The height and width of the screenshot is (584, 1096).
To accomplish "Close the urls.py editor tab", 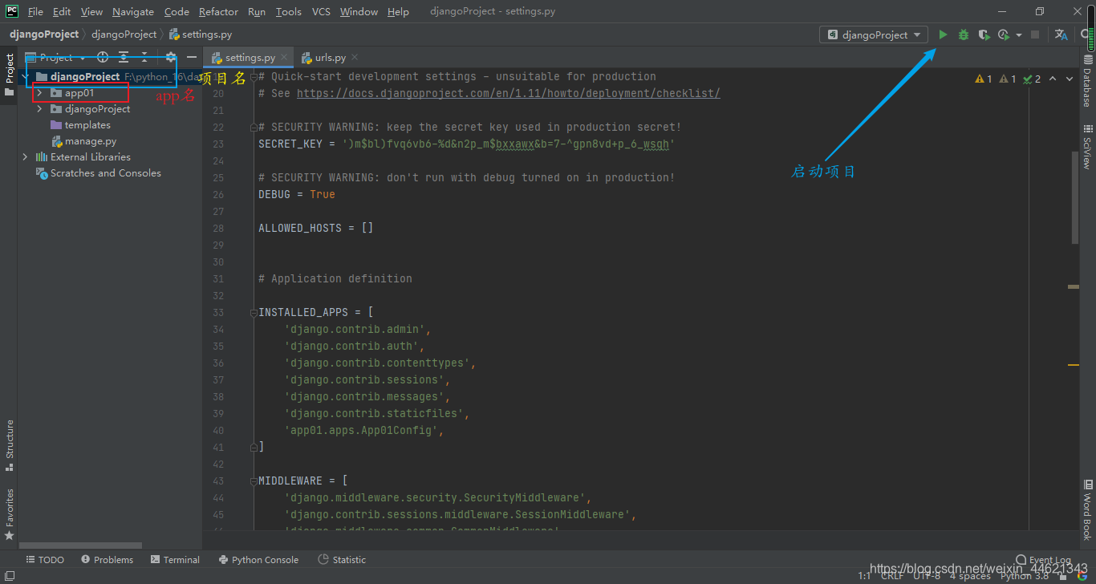I will (355, 57).
